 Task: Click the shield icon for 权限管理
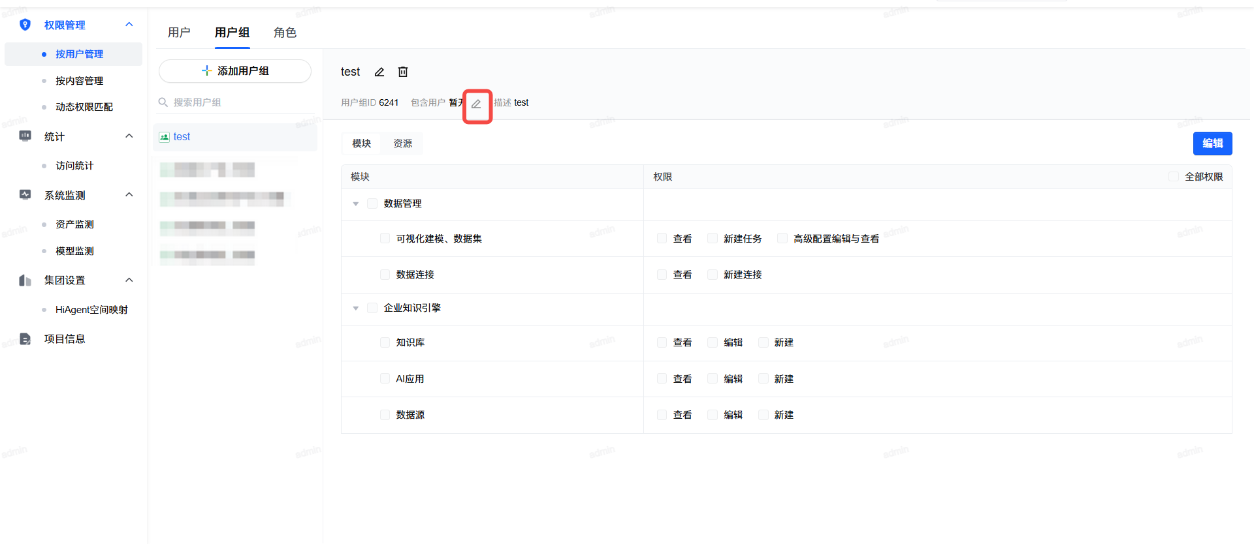25,25
